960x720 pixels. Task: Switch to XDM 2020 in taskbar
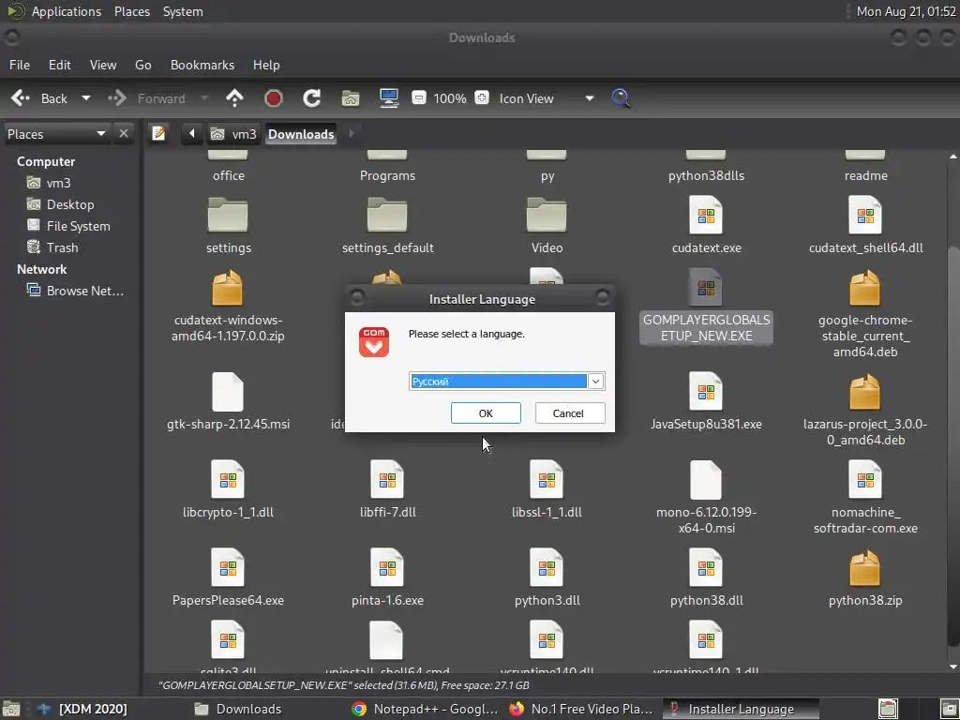click(x=82, y=709)
